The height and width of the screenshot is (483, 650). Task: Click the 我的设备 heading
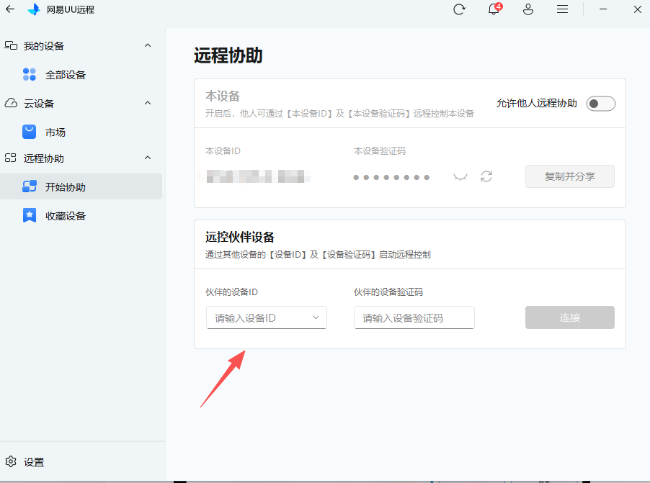point(44,46)
